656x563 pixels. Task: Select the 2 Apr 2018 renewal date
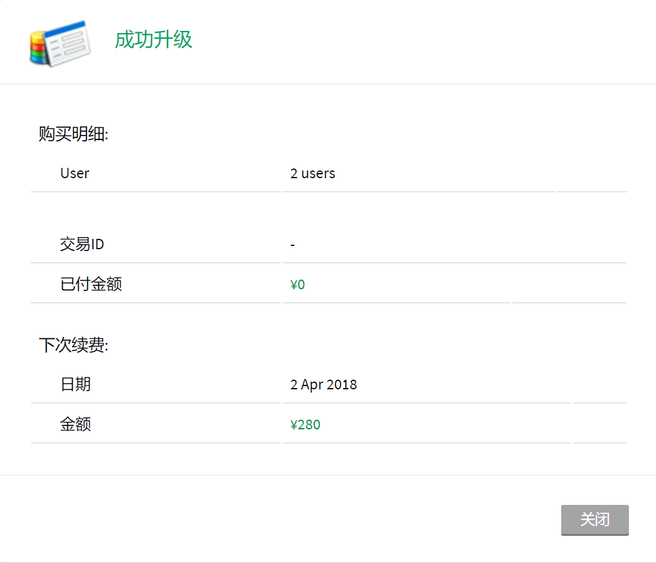tap(324, 385)
